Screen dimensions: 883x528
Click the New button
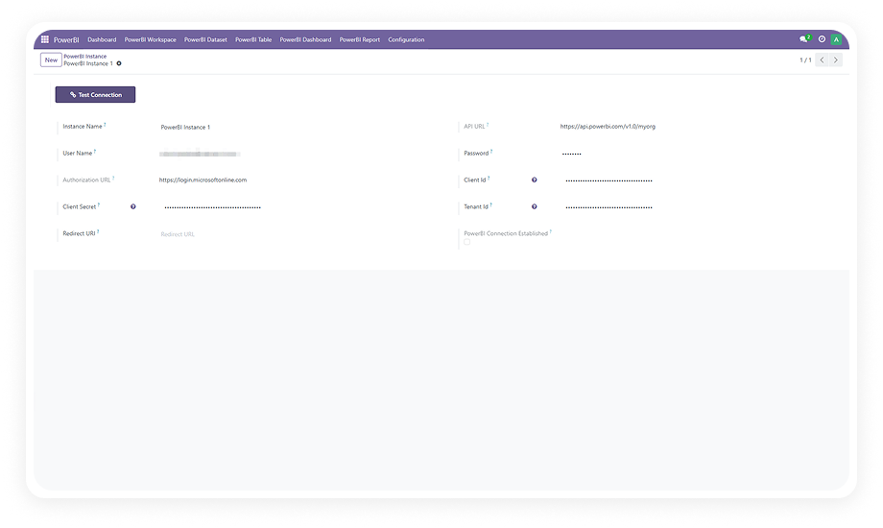coord(51,60)
